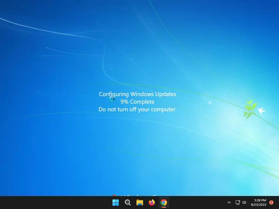The width and height of the screenshot is (279, 209).
Task: Open the network status tray icon
Action: click(x=238, y=202)
